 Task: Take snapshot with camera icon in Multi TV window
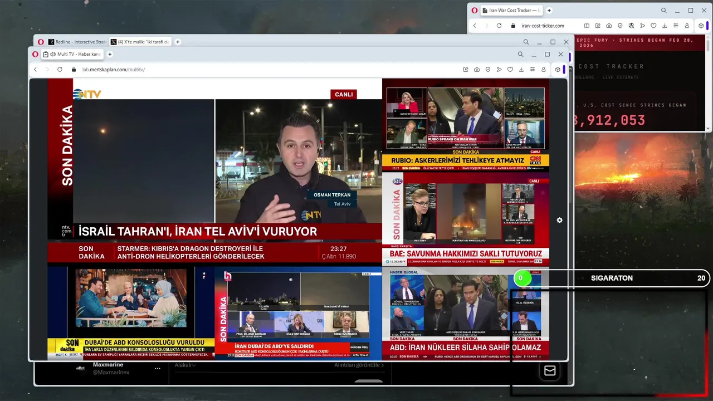tap(477, 70)
